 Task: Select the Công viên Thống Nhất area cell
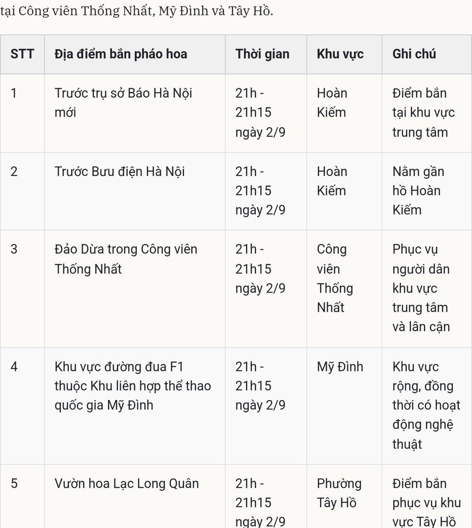(344, 289)
